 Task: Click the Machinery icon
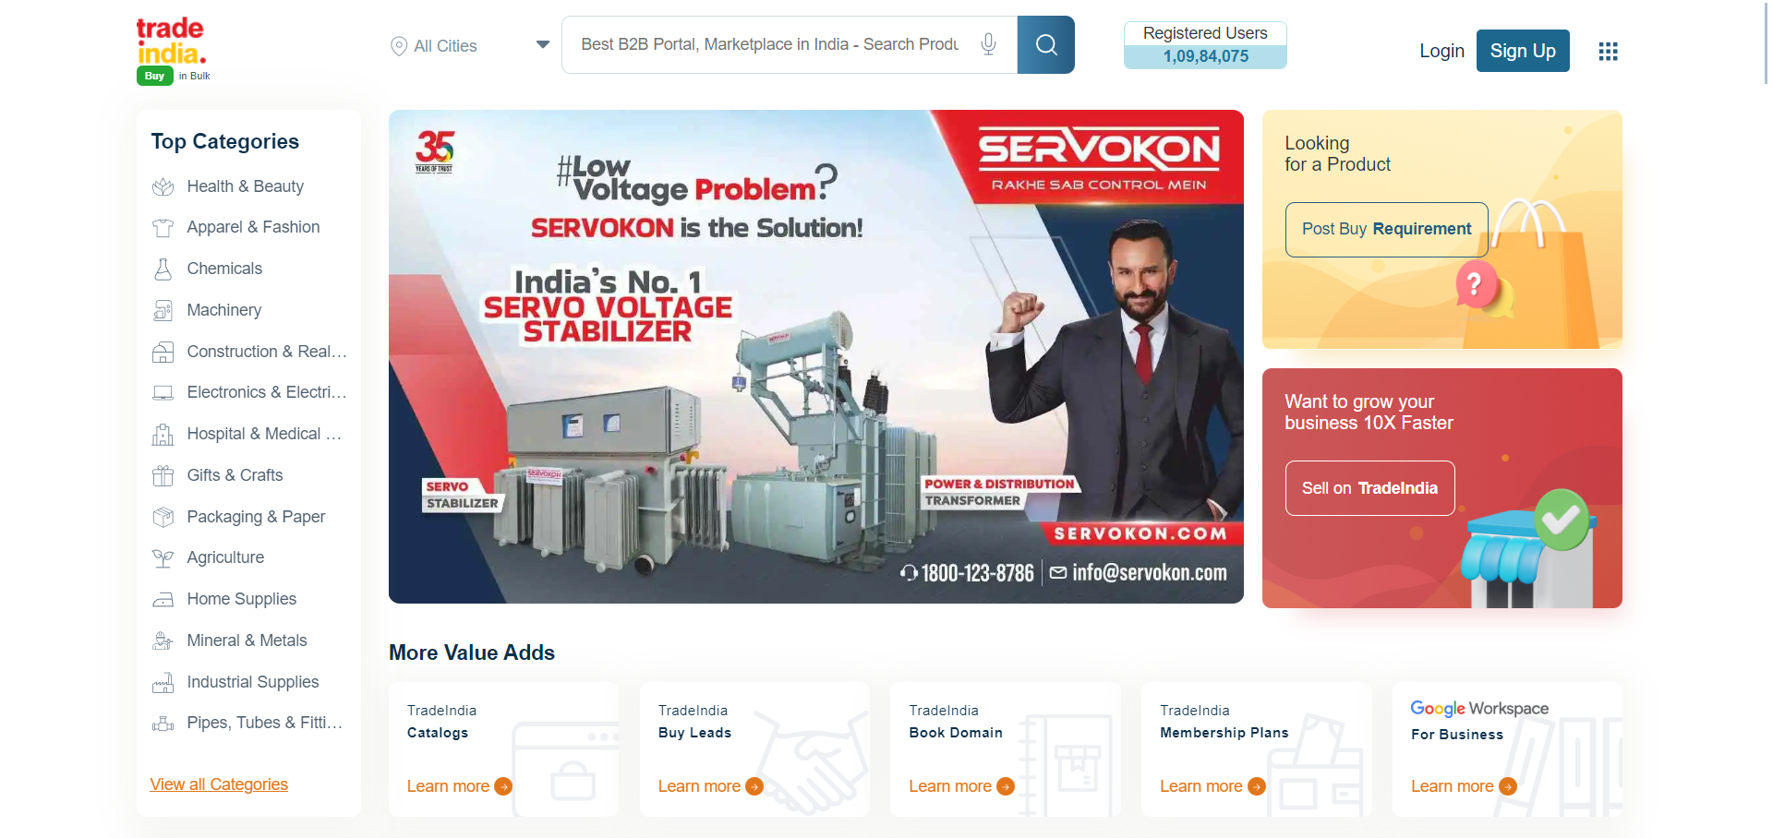[163, 310]
